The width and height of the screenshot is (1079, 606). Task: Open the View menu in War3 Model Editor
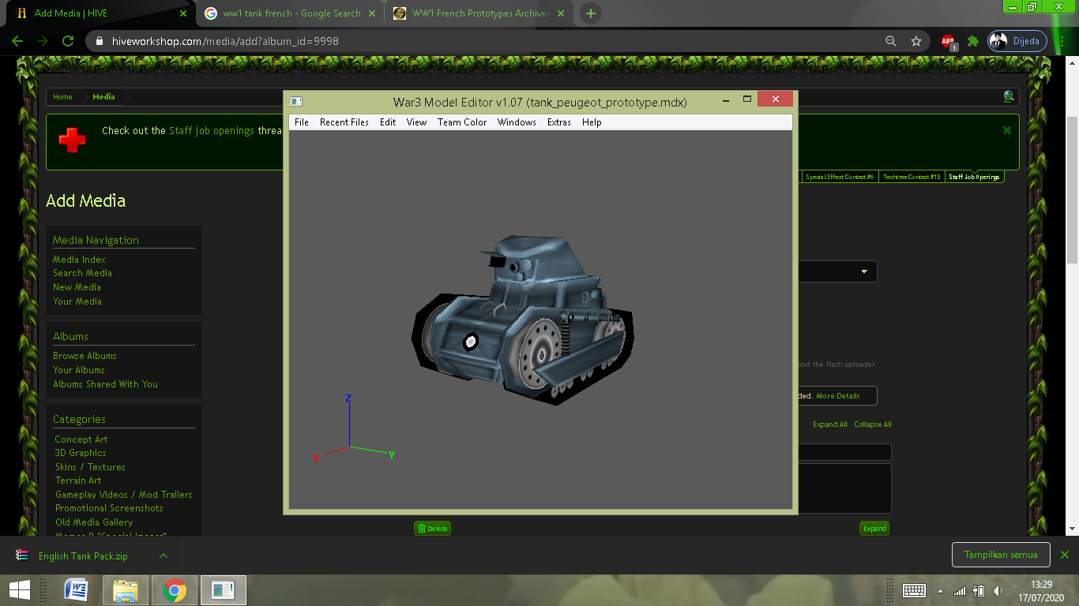coord(416,122)
